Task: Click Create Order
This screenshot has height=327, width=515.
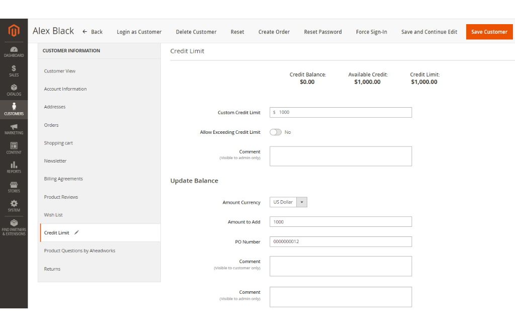Action: point(274,32)
